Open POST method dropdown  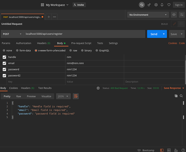click(x=12, y=34)
